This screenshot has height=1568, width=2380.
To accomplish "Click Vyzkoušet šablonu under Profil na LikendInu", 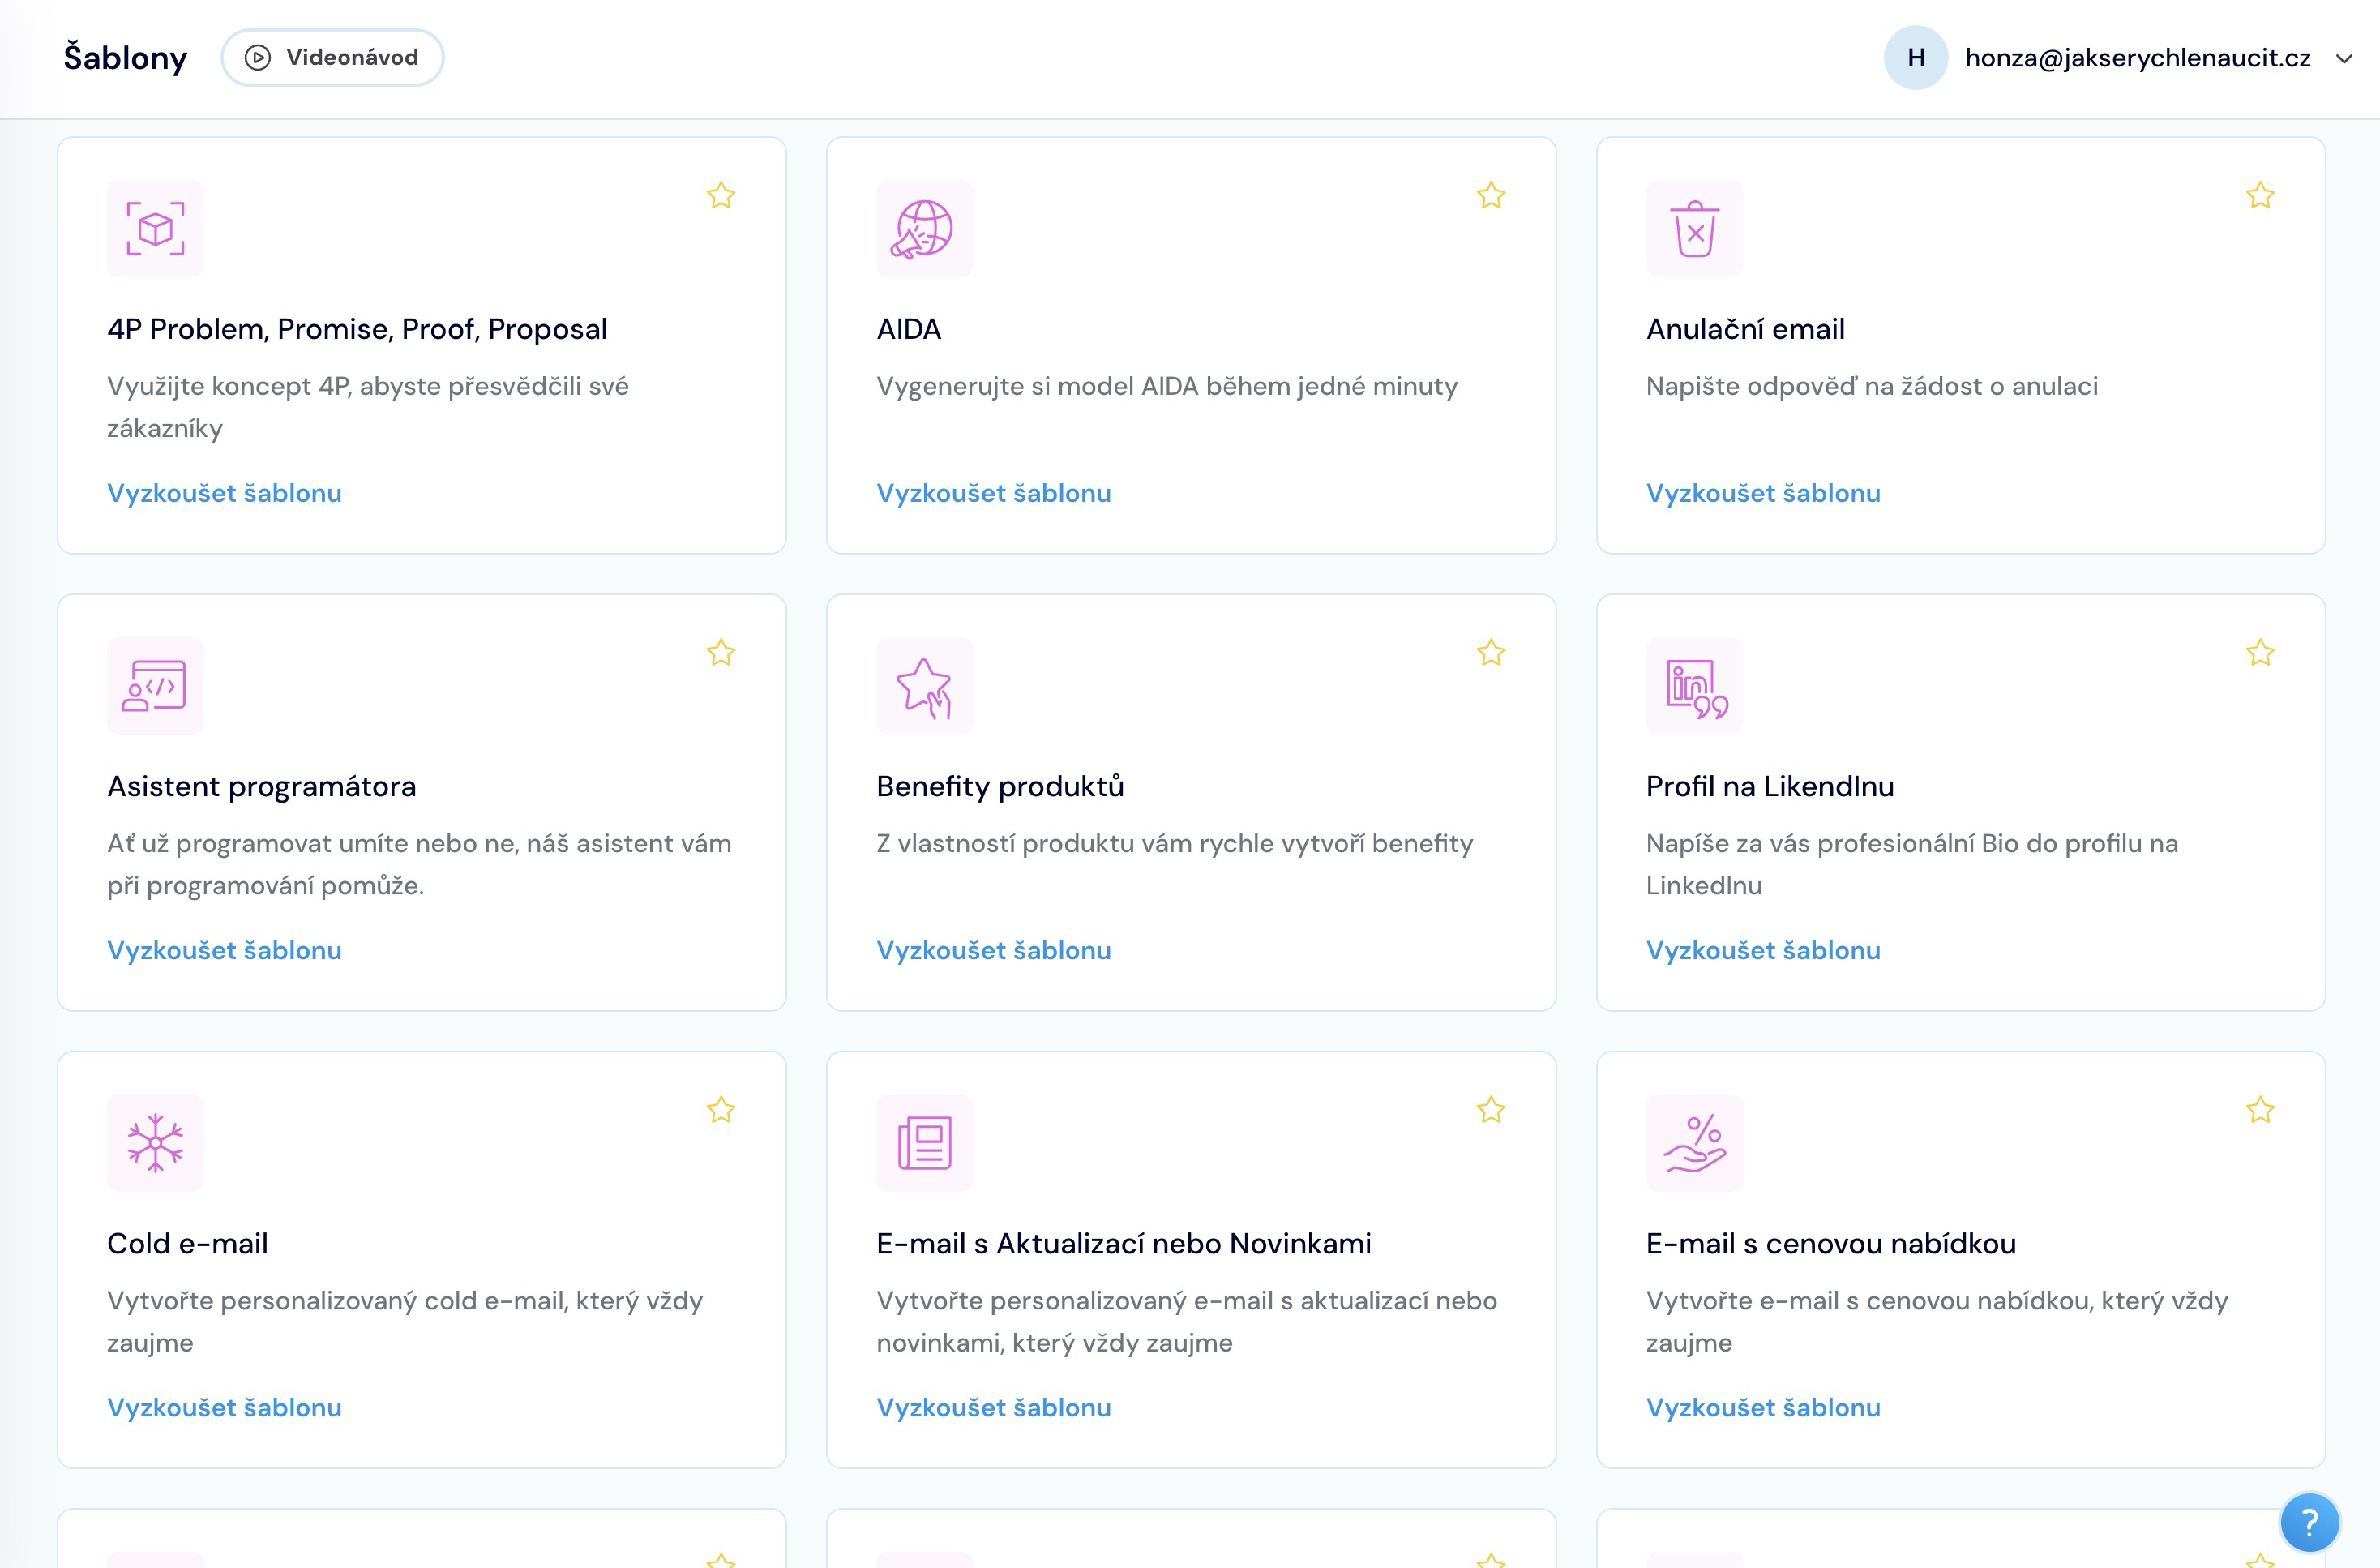I will [x=1763, y=950].
